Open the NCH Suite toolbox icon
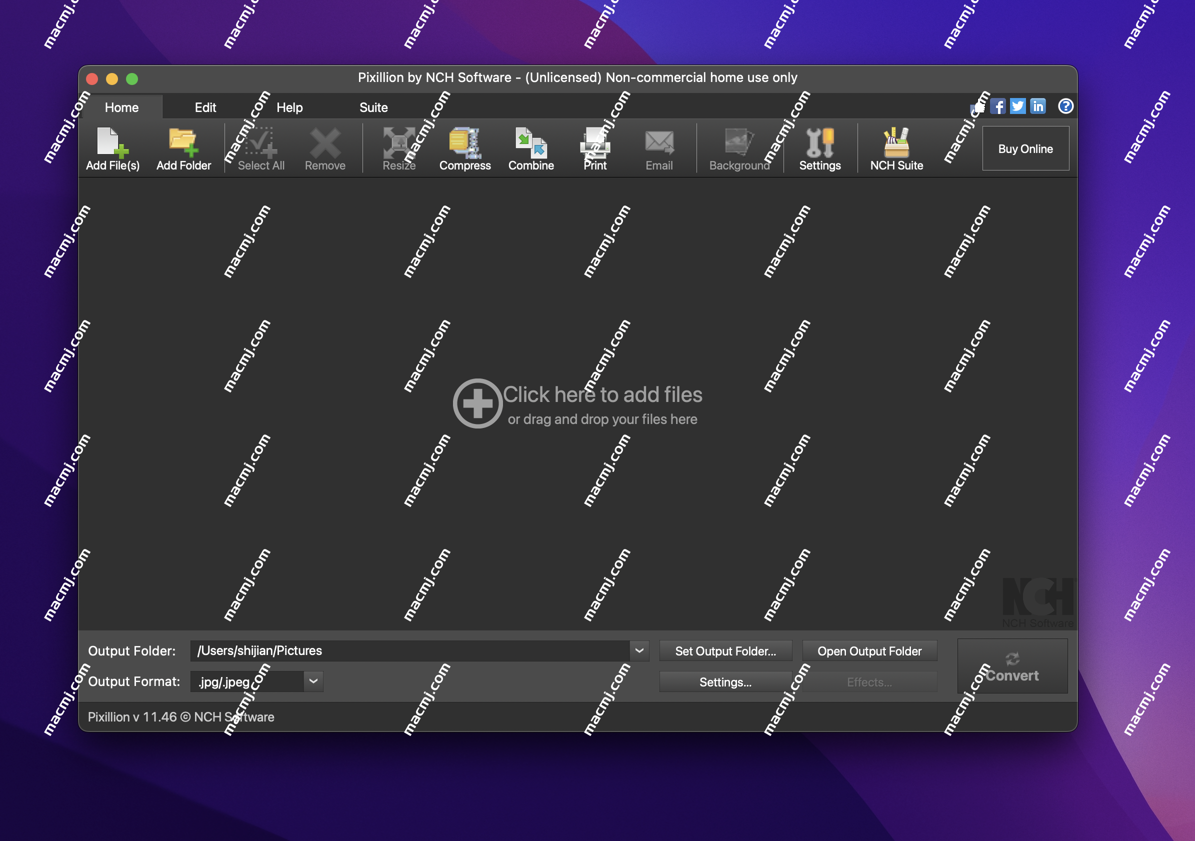Viewport: 1195px width, 841px height. 896,142
